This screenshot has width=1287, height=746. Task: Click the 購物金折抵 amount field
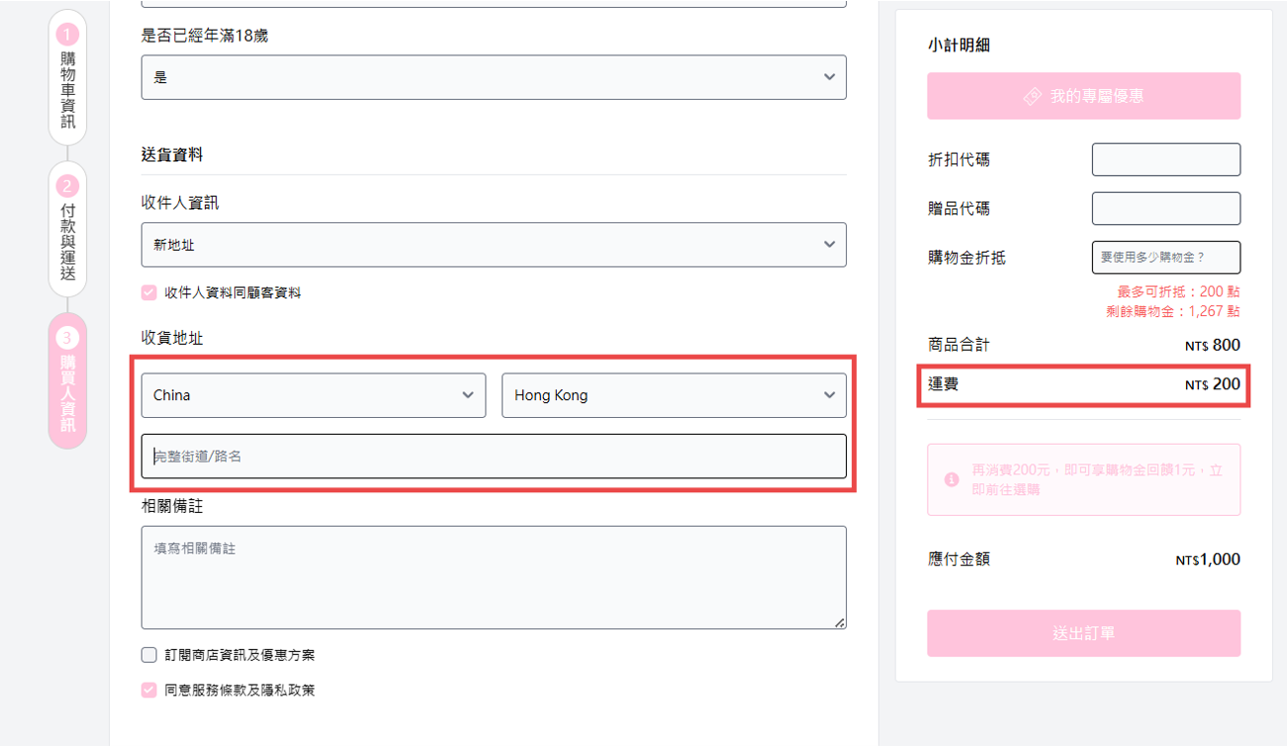1165,257
